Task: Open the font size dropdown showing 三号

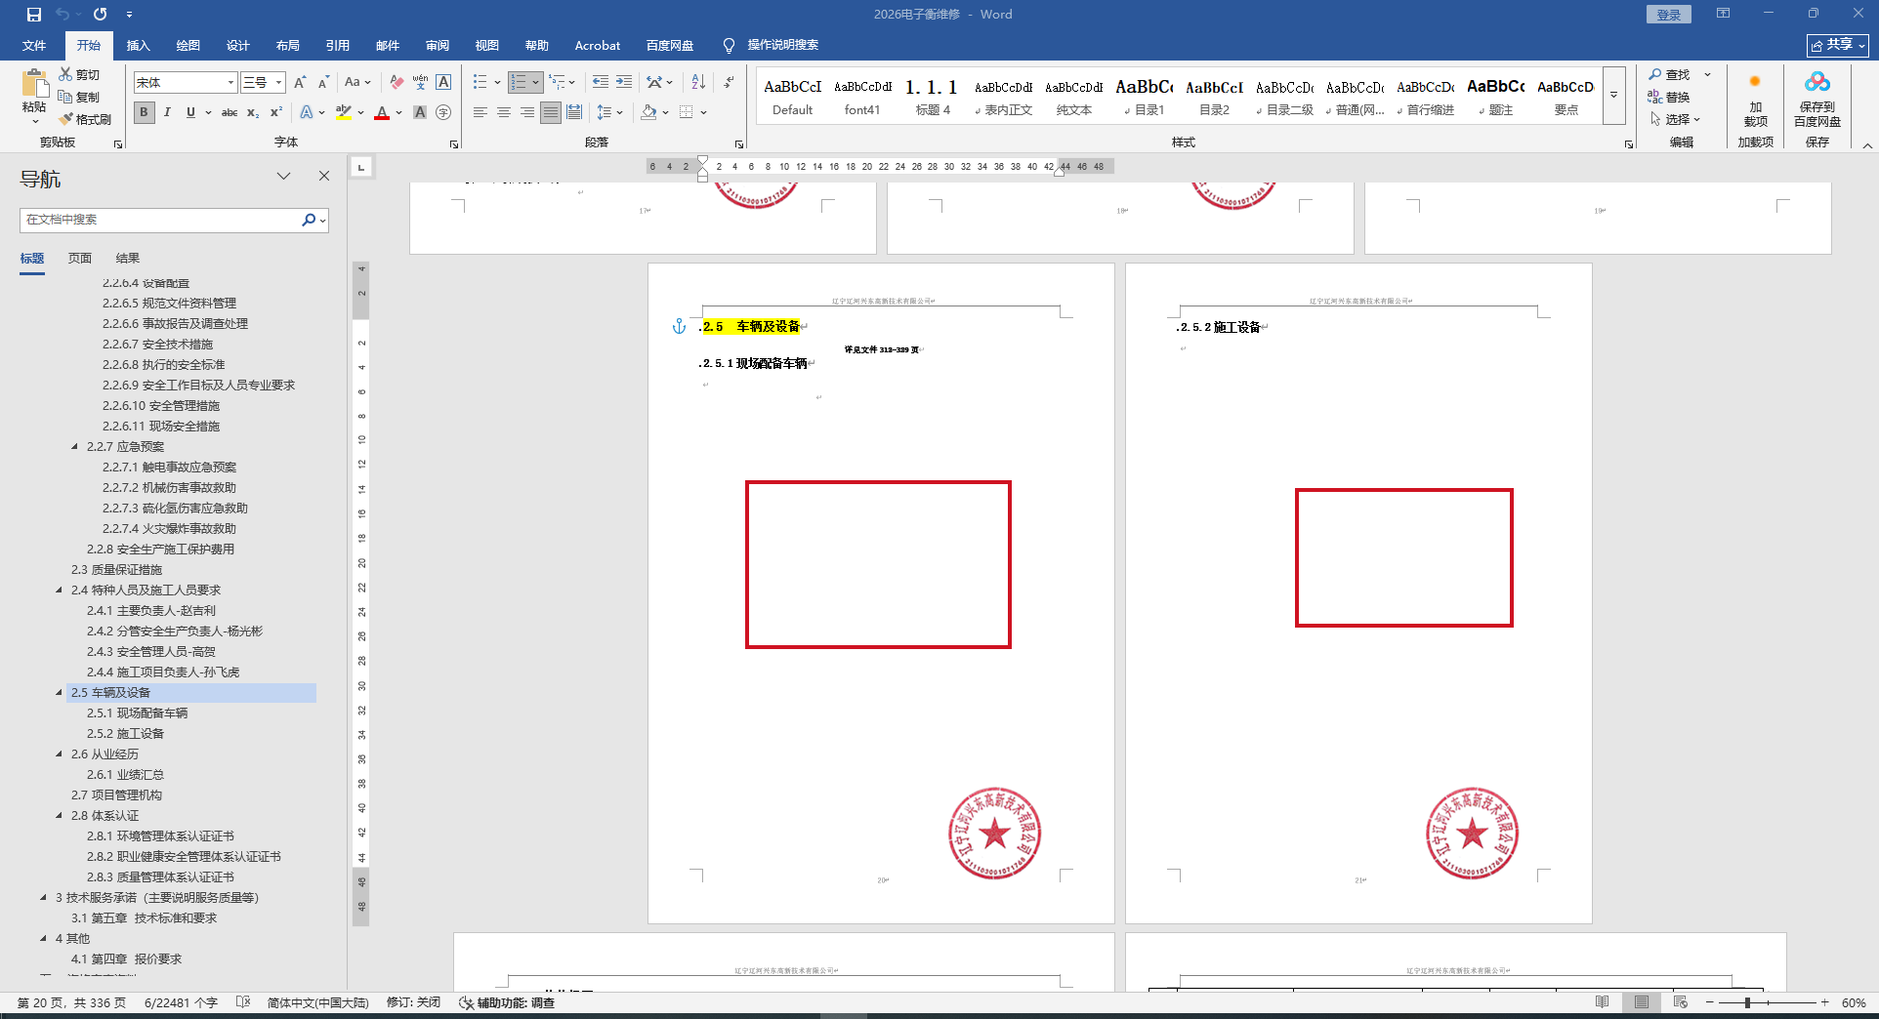Action: pyautogui.click(x=278, y=83)
